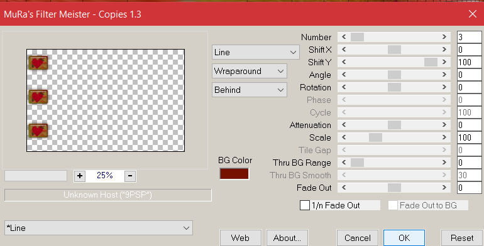This screenshot has height=246, width=484.
Task: Click the Attenuation value field
Action: tap(469, 125)
